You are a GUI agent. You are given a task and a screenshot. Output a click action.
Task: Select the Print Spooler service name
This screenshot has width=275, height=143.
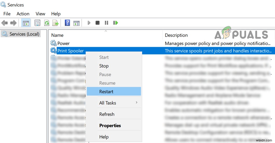tap(71, 51)
